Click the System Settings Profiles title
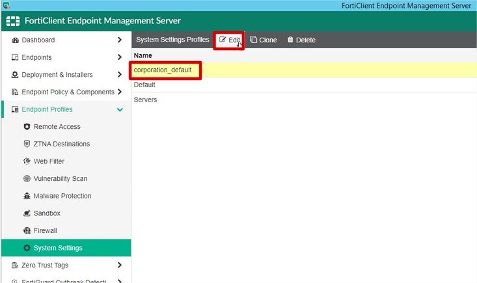Viewport: 477px width, 283px height. click(173, 40)
